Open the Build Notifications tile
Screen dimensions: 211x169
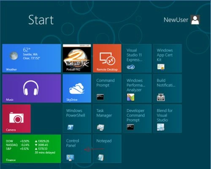click(168, 89)
